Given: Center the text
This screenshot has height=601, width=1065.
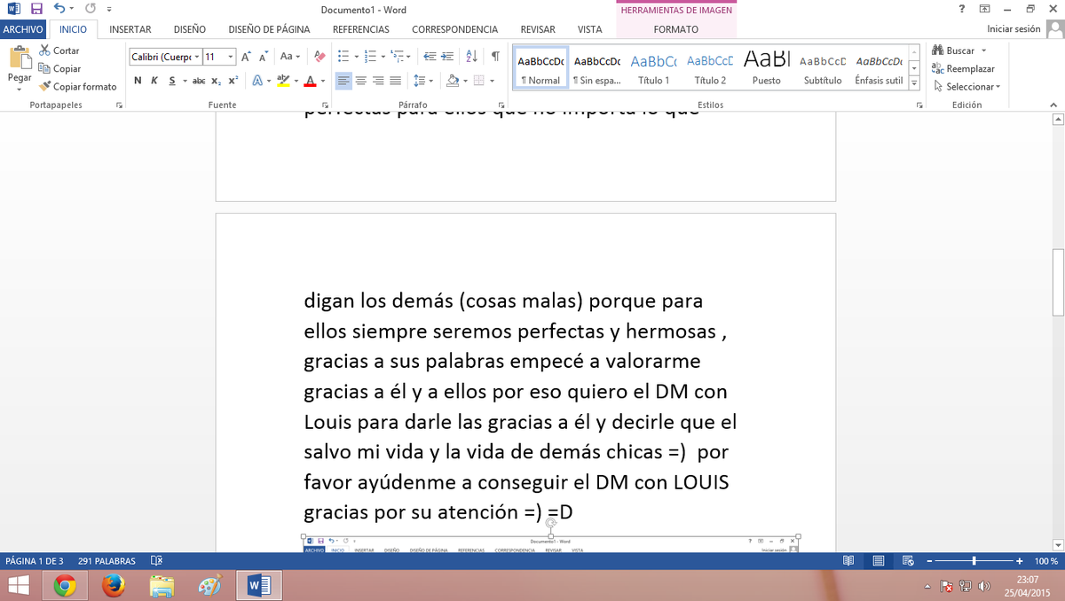Looking at the screenshot, I should point(361,81).
